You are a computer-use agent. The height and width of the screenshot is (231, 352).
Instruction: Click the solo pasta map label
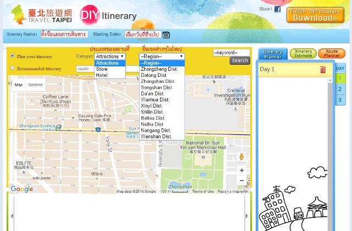click(x=41, y=178)
